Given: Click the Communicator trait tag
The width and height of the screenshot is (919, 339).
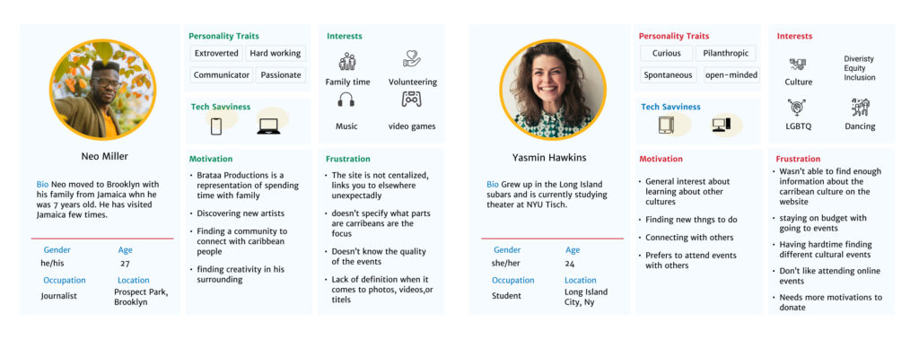Looking at the screenshot, I should [x=222, y=75].
